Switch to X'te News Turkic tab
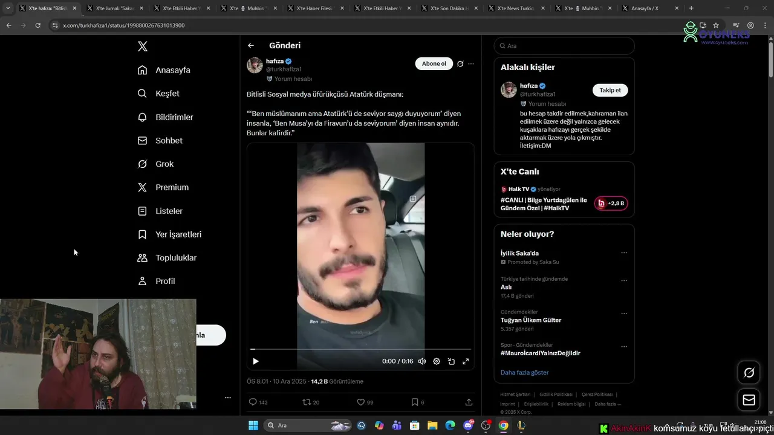This screenshot has height=435, width=774. 515,8
